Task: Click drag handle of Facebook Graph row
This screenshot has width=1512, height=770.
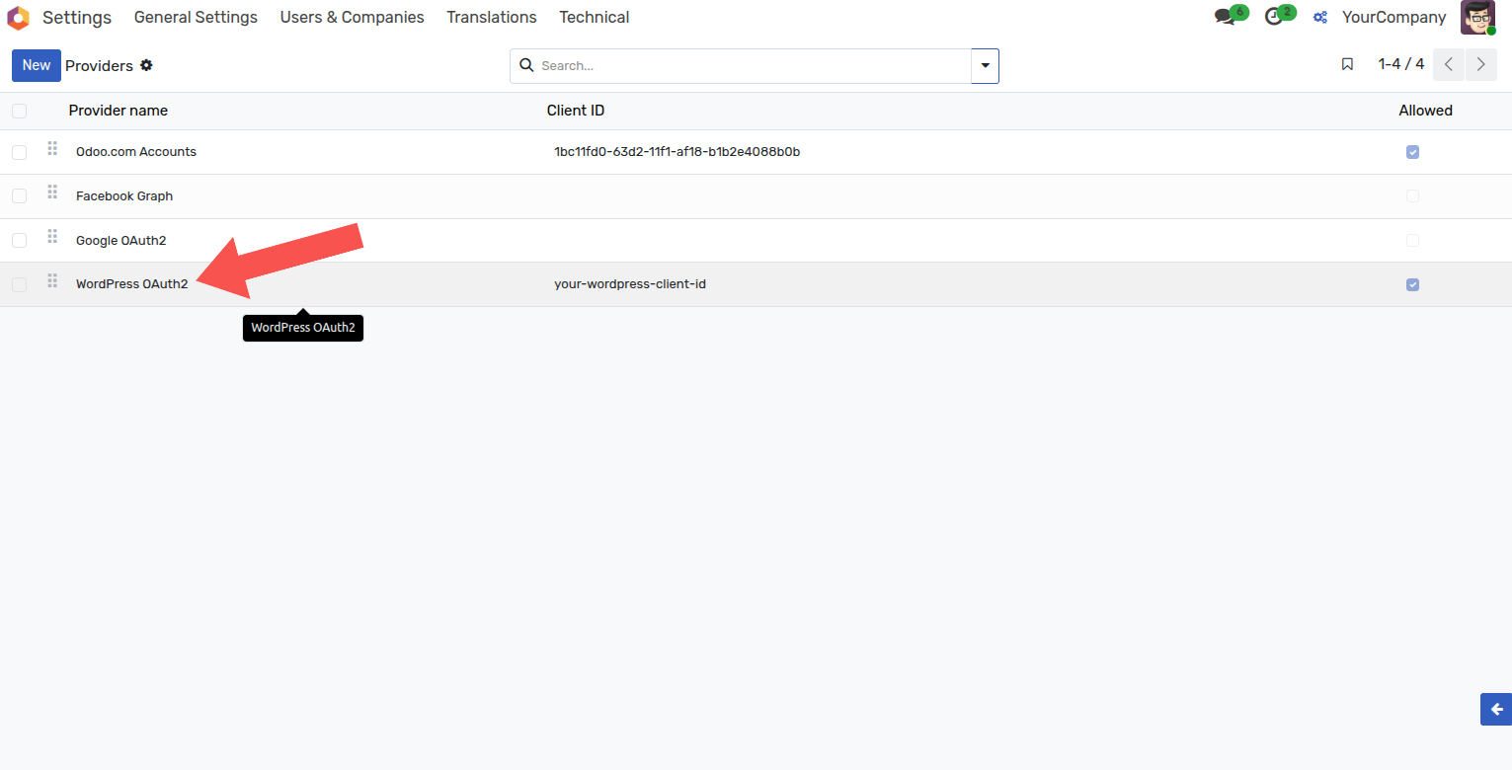Action: tap(52, 192)
